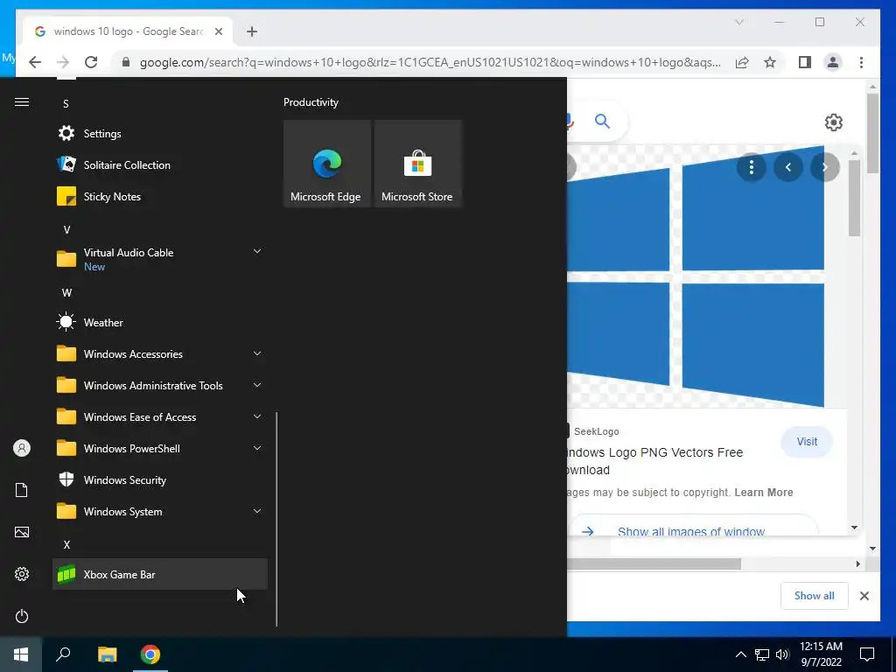Screen dimensions: 896x672
Task: Open Chrome profile avatar
Action: pyautogui.click(x=833, y=62)
